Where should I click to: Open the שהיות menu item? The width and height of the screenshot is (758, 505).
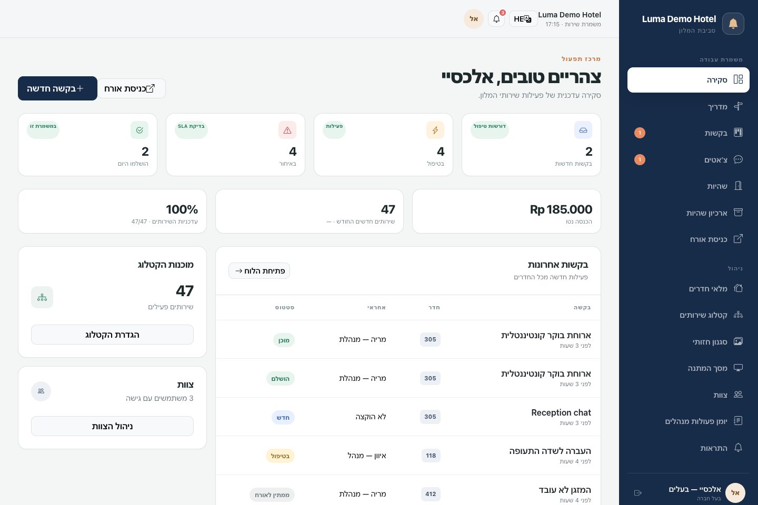(689, 186)
